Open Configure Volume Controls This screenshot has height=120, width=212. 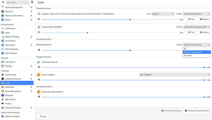(x=197, y=111)
